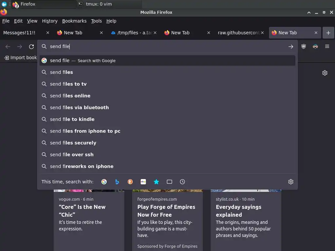Open the File menu
335x251 pixels.
pos(6,21)
